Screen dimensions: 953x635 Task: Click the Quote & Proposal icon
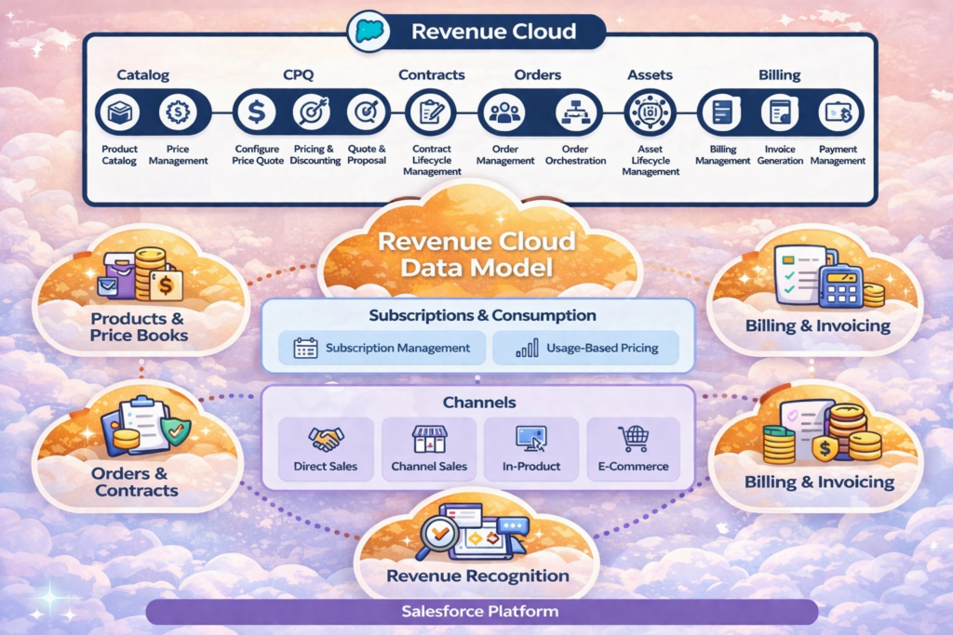[x=367, y=113]
